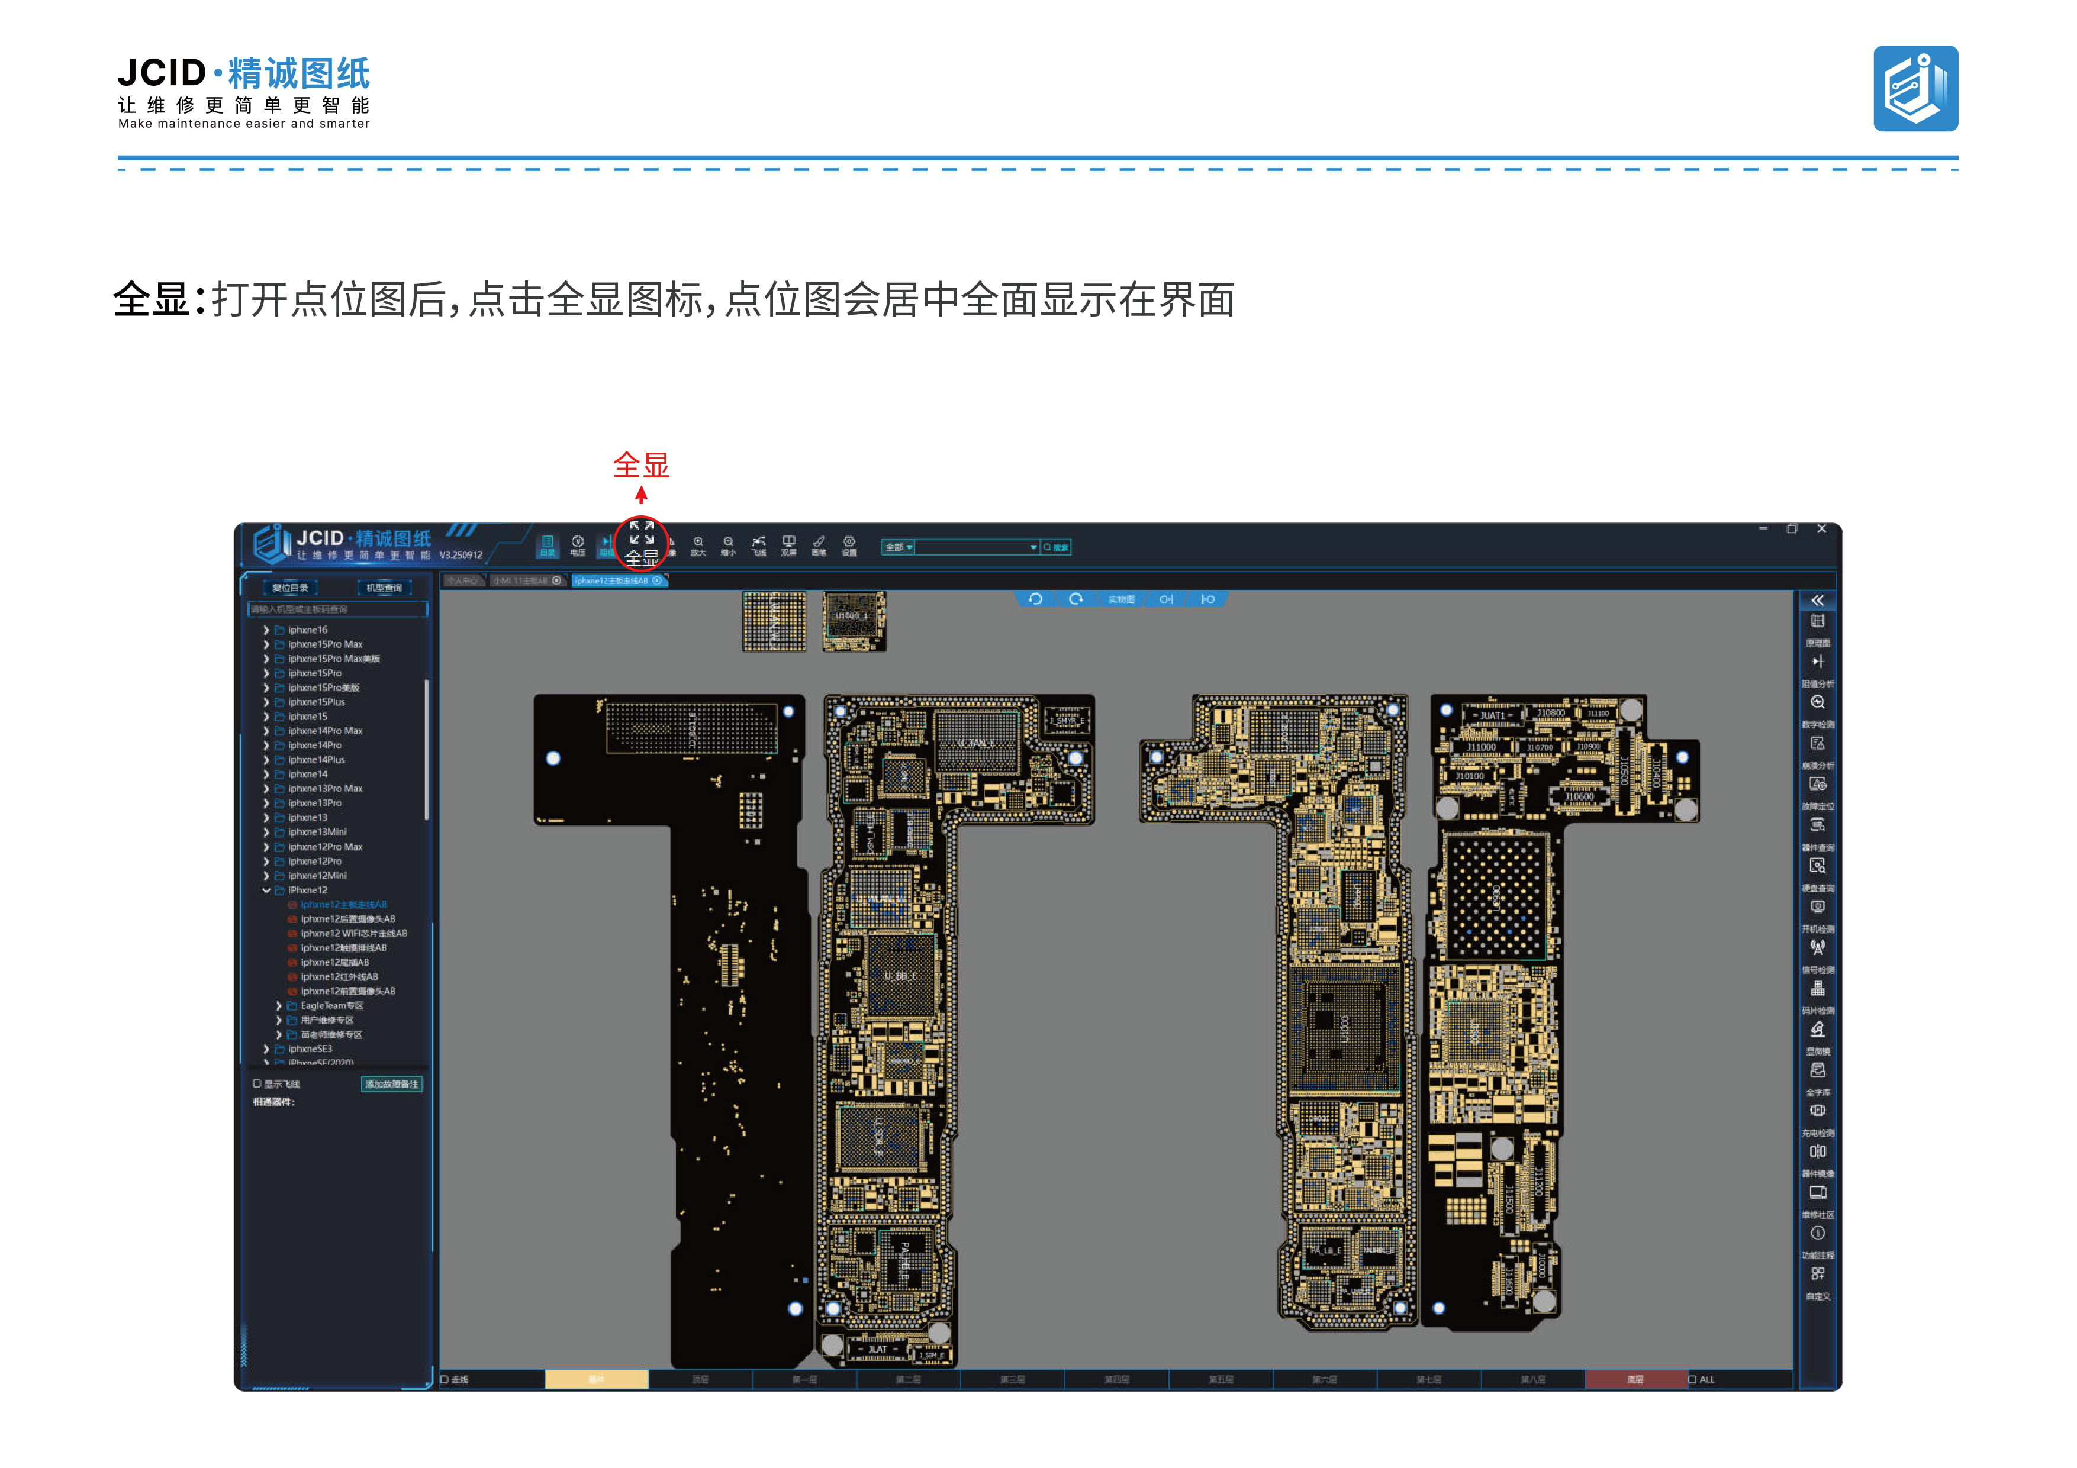Click the 搜索 search button
Screen dimensions: 2077x1468
point(1056,547)
